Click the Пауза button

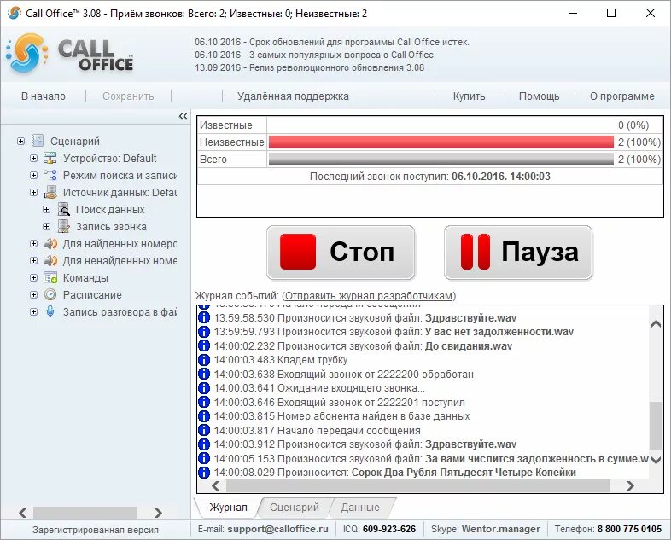(x=518, y=253)
